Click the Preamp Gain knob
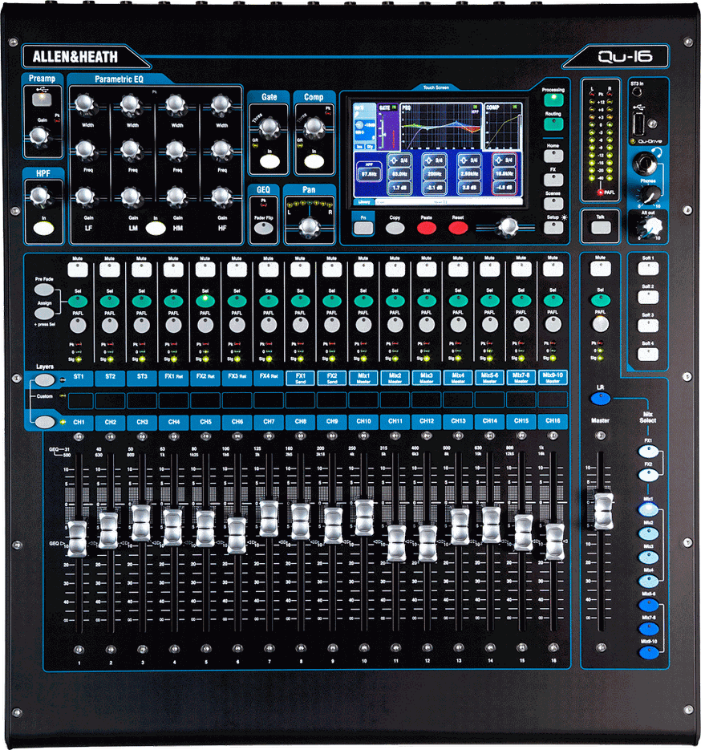Viewport: 701px width, 750px height. tap(39, 136)
